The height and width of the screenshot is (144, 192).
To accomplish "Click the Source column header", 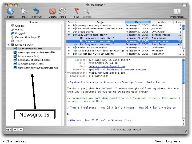I will [x=34, y=22].
